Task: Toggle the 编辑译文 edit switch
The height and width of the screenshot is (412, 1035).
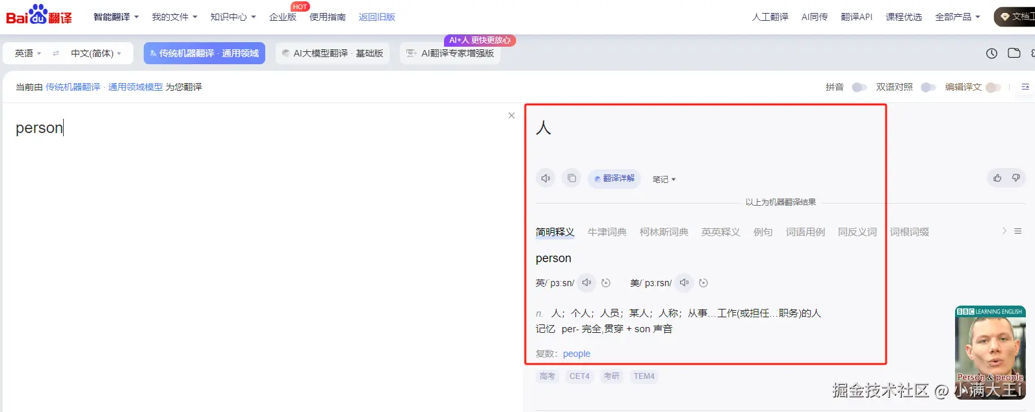Action: 993,87
